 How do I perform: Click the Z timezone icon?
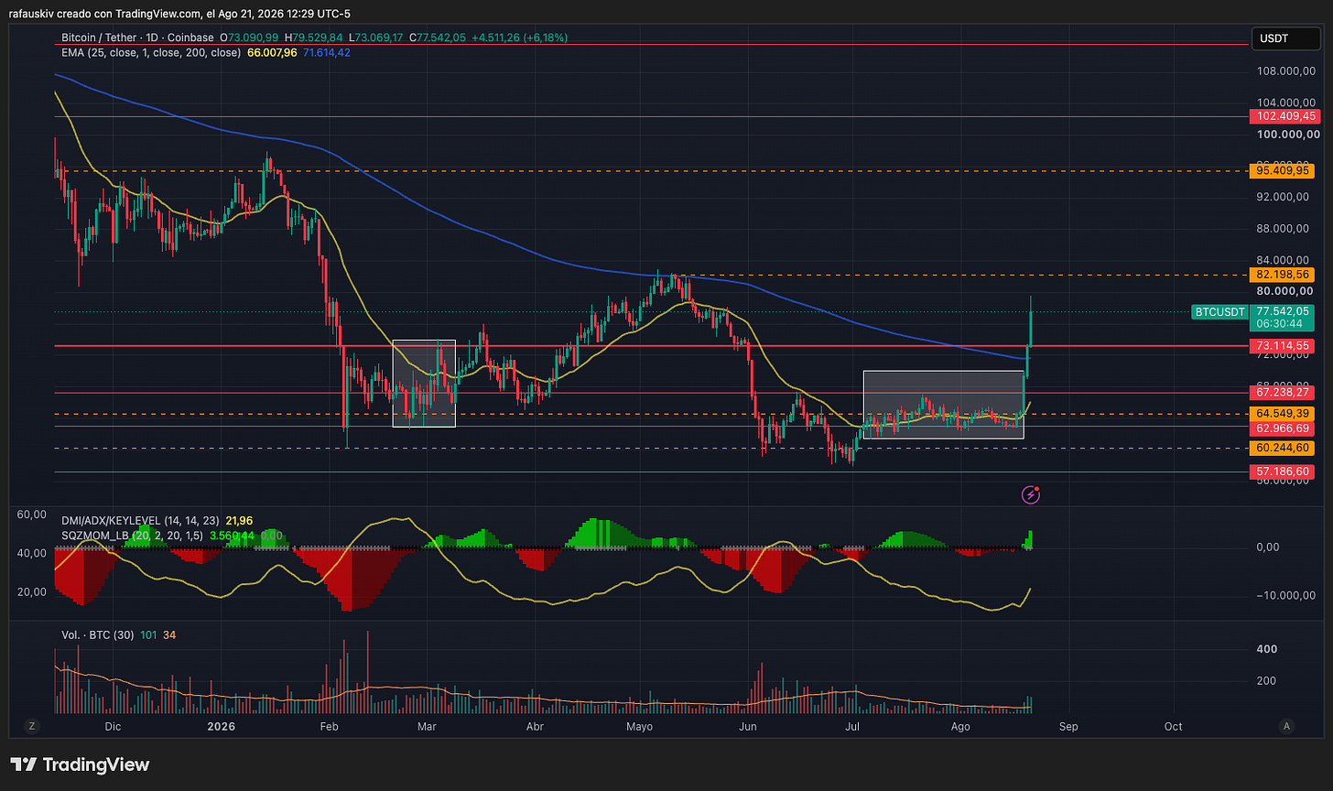point(32,726)
